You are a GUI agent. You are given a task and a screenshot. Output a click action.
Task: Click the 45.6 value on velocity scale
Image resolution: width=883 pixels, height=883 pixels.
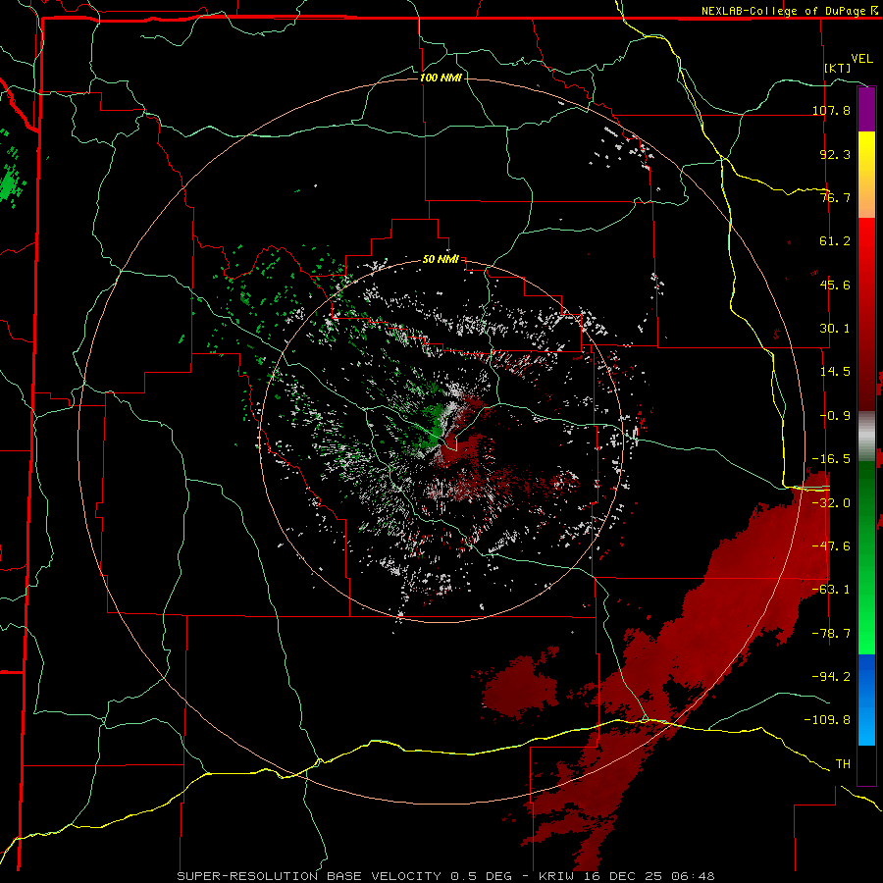[835, 285]
